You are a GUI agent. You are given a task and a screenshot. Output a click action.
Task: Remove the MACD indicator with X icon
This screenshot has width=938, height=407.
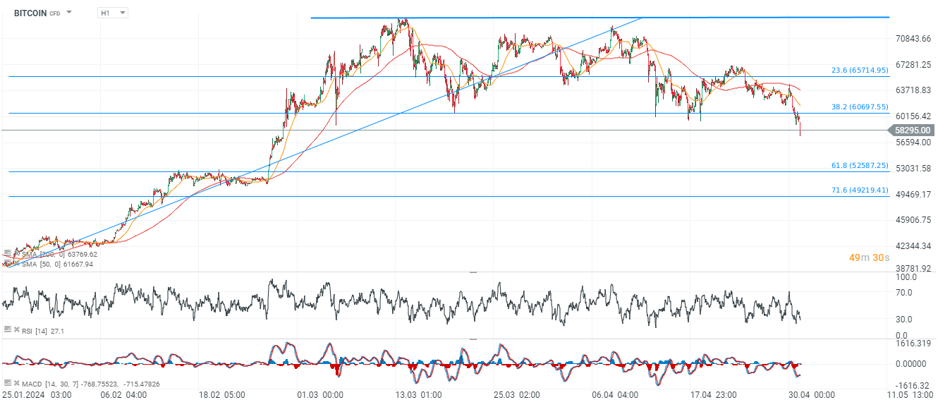(16, 383)
